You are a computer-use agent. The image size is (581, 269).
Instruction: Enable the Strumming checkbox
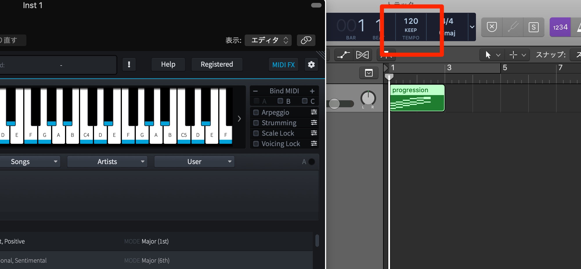point(256,123)
